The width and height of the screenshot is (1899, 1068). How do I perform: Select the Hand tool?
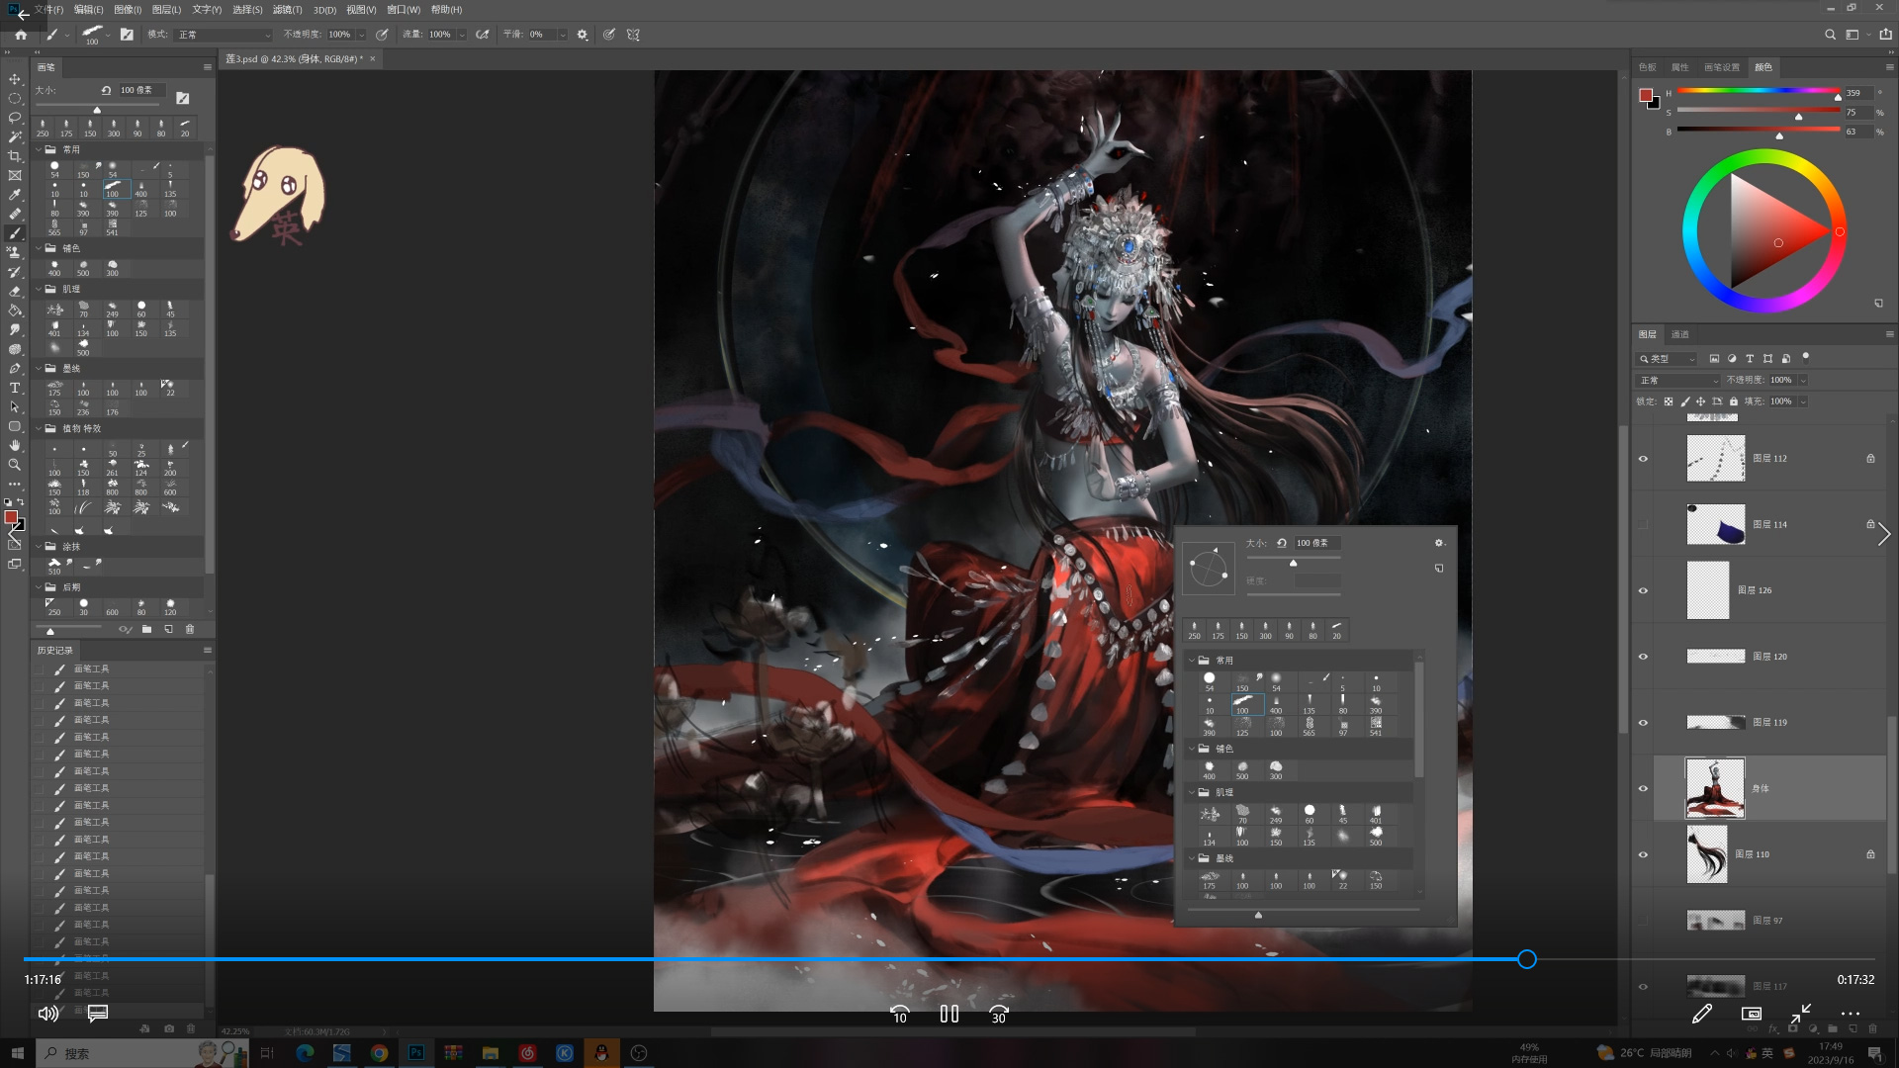(15, 445)
